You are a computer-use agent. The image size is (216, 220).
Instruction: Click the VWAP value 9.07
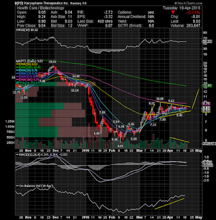click(109, 26)
